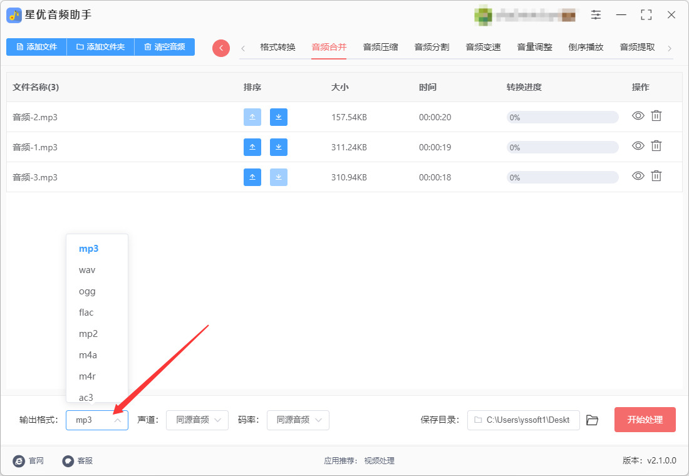This screenshot has height=476, width=689.
Task: Click the red collapse sidebar arrow
Action: point(221,48)
